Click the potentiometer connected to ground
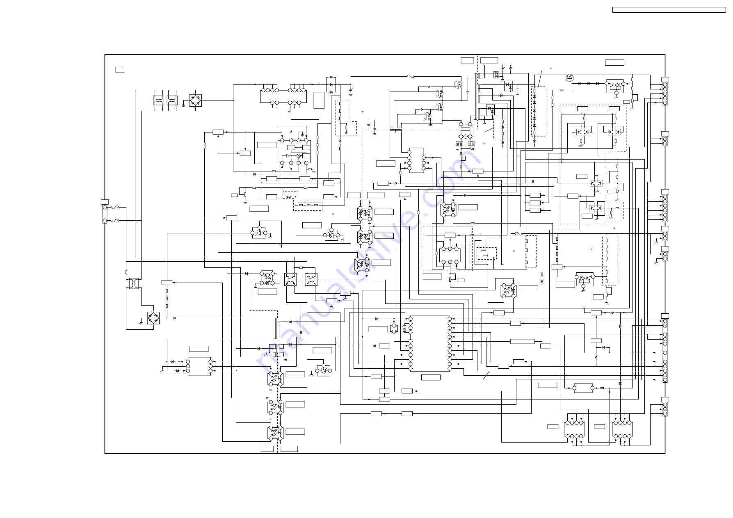Viewport: 733px width, 518px height. click(x=245, y=195)
